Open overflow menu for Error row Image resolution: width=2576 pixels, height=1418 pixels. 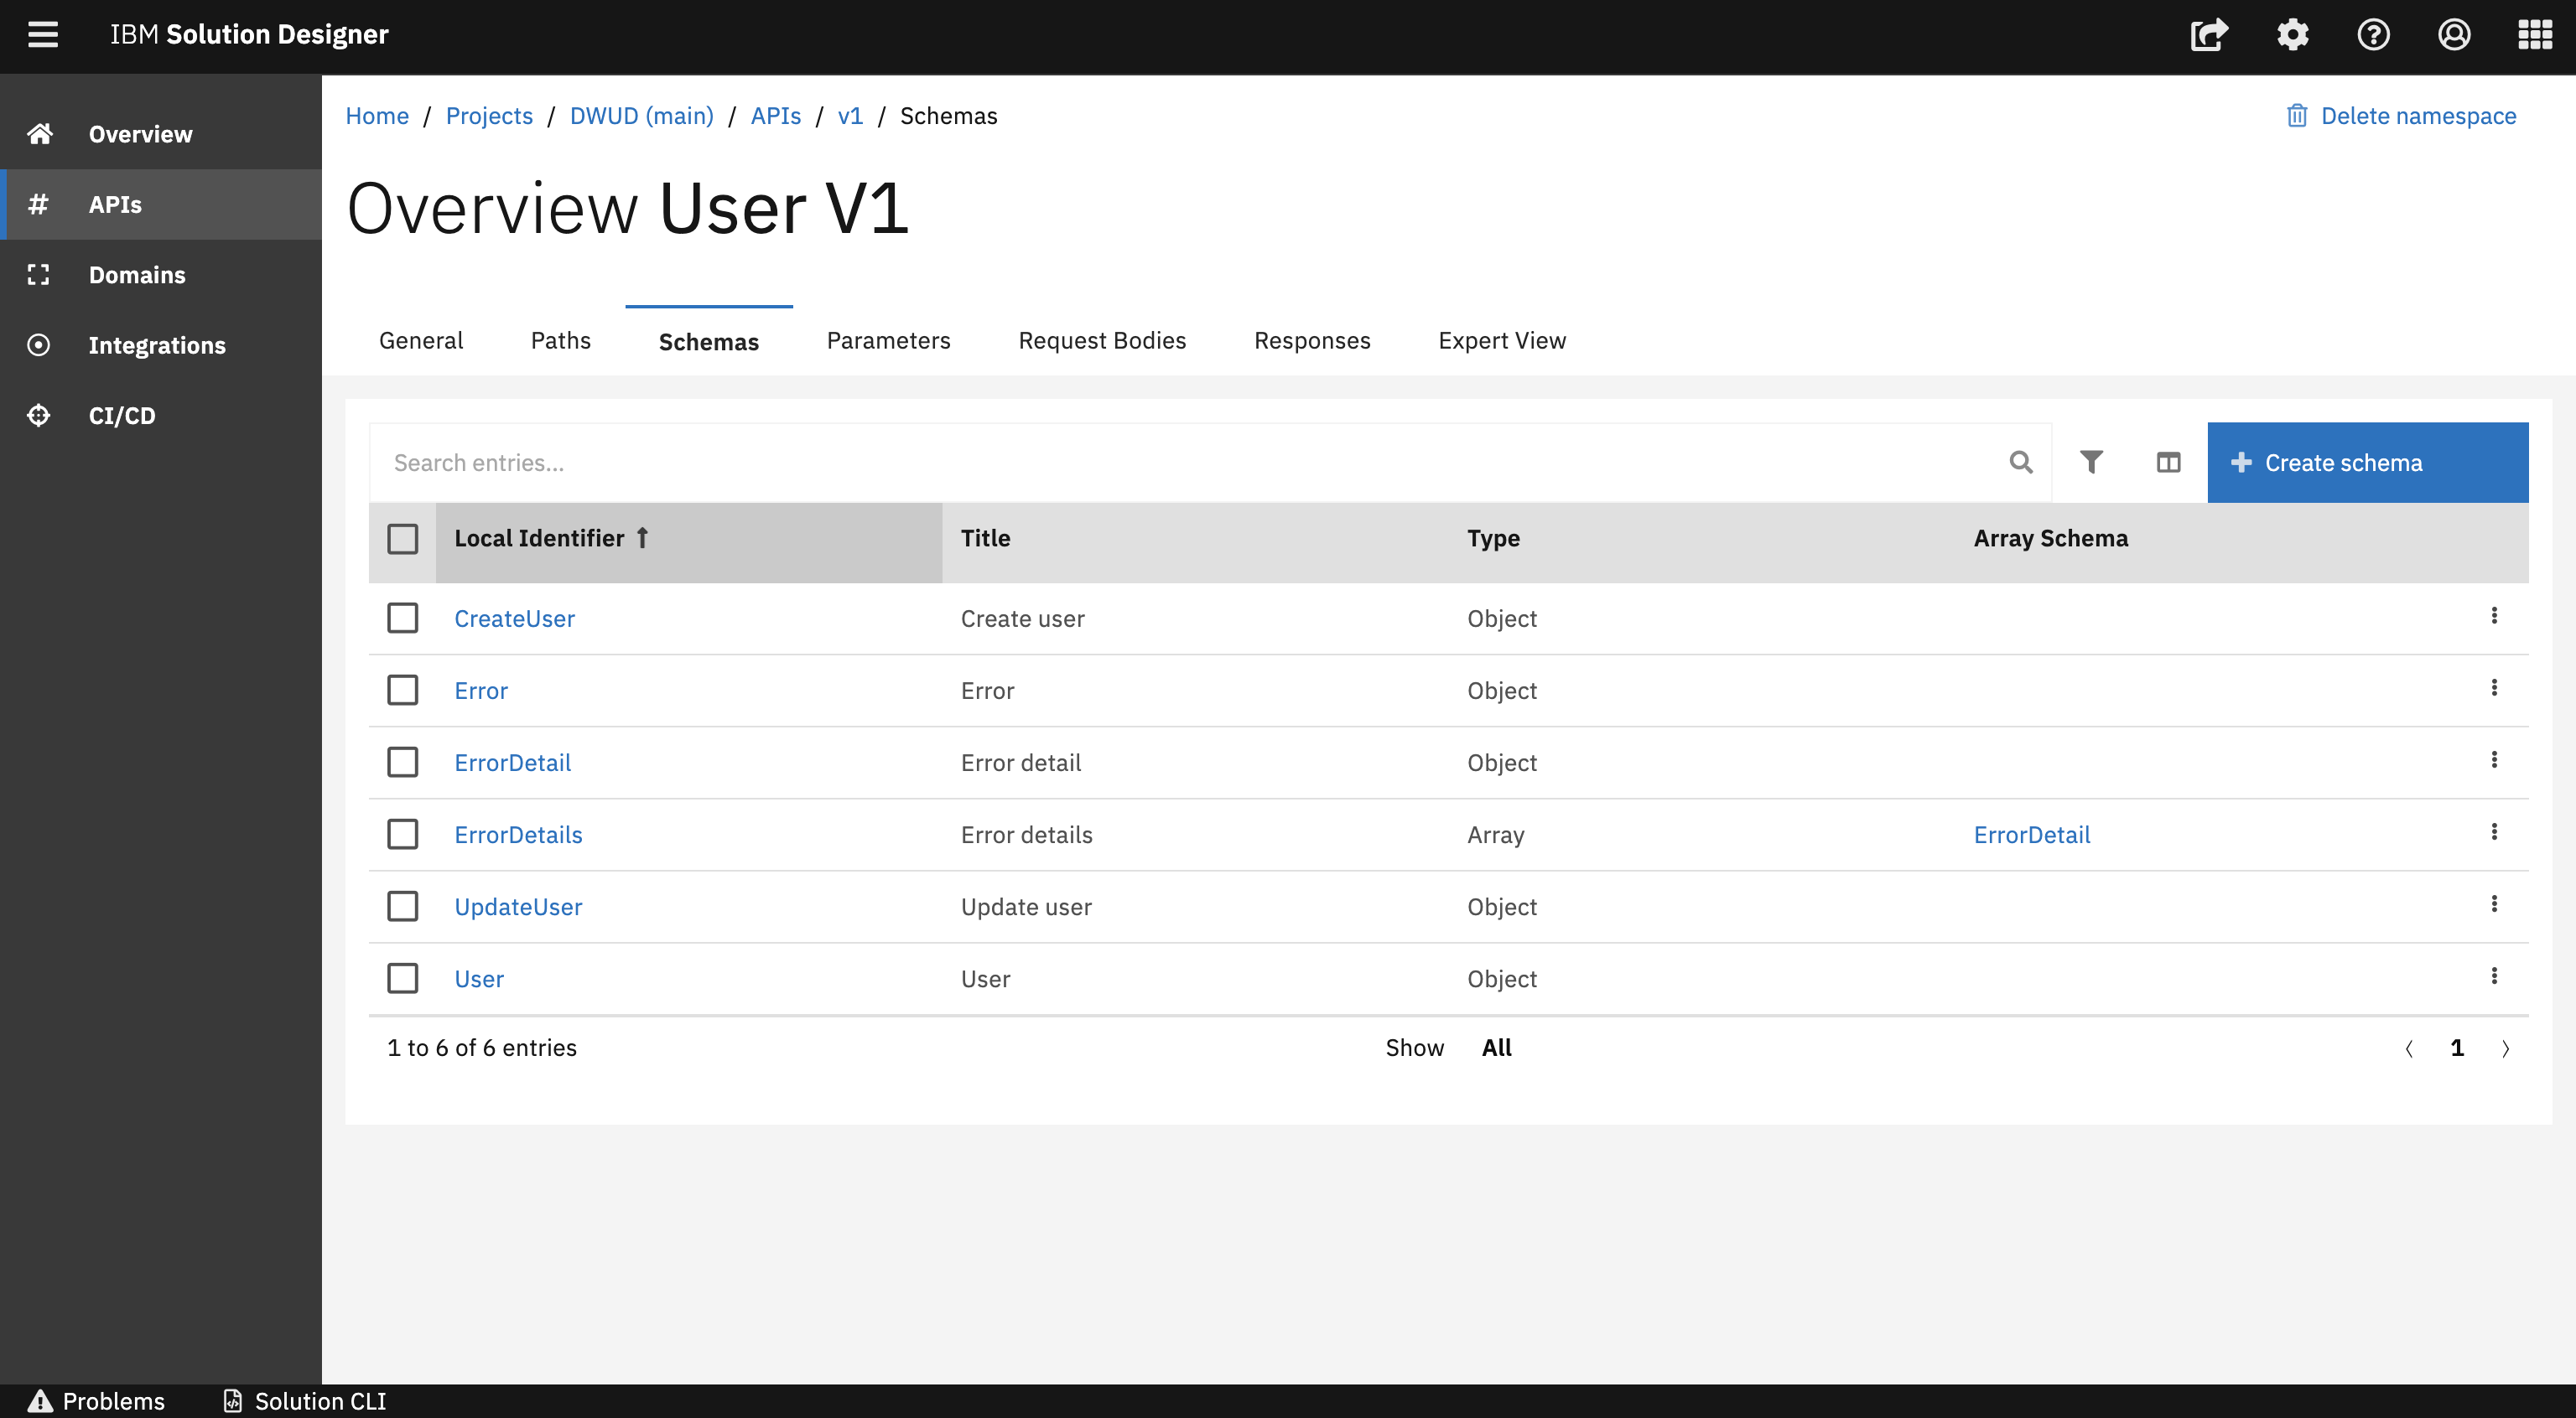[2494, 689]
